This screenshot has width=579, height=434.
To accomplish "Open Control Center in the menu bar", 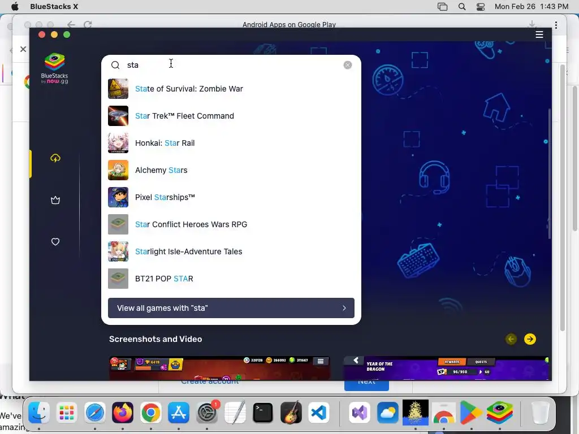I will [481, 7].
